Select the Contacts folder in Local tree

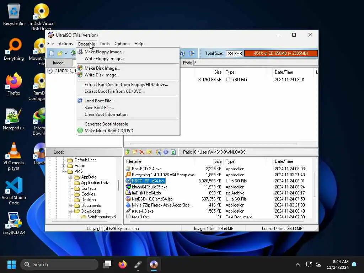click(x=89, y=188)
